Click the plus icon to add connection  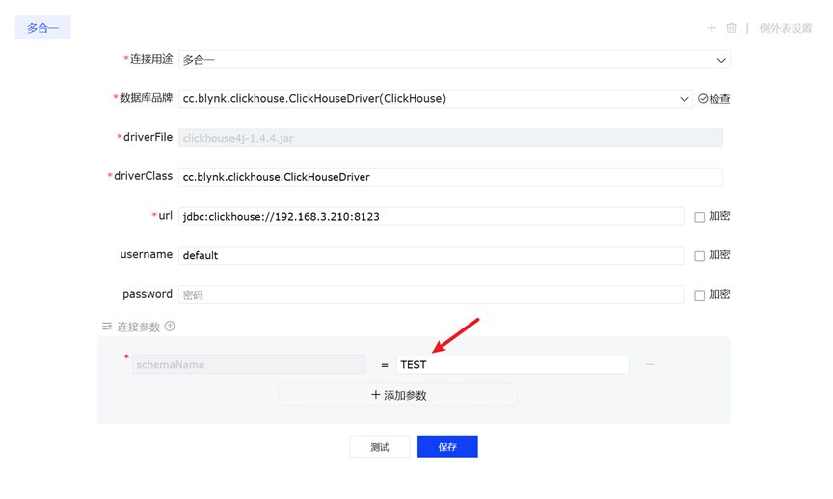tap(712, 28)
